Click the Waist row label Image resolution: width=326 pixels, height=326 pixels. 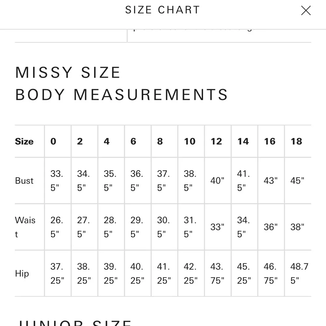click(x=25, y=227)
